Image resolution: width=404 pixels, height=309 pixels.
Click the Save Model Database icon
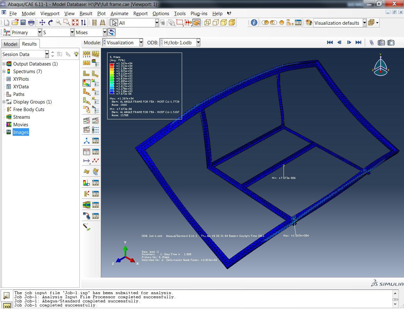pyautogui.click(x=23, y=22)
